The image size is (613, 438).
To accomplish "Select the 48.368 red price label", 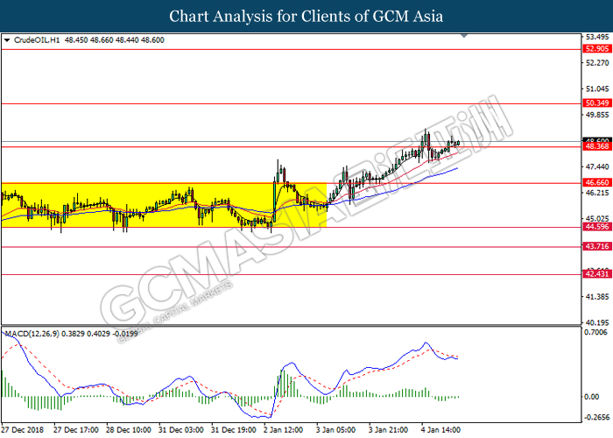I will (597, 146).
